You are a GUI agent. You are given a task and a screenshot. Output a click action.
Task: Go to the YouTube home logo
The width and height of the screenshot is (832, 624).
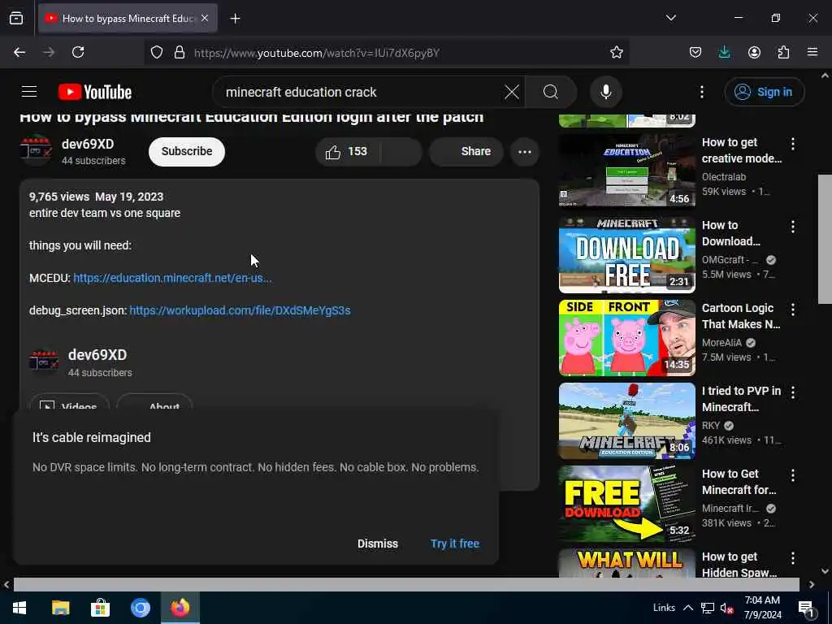click(95, 92)
